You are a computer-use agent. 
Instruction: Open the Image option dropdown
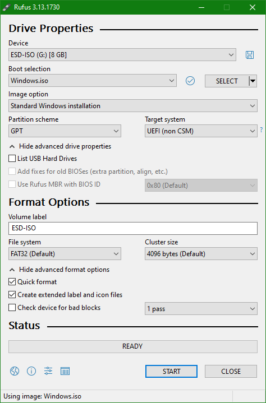pos(133,106)
